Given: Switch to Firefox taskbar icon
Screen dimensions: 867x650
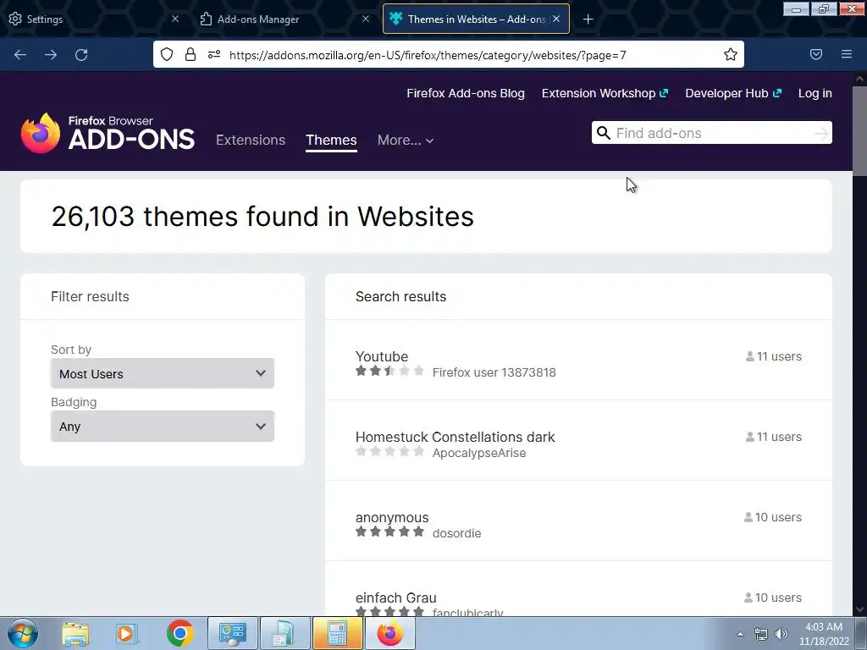Looking at the screenshot, I should (389, 633).
